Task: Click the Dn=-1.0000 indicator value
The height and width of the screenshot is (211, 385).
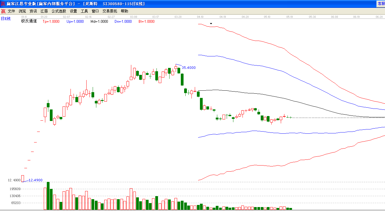Action: [x=123, y=22]
